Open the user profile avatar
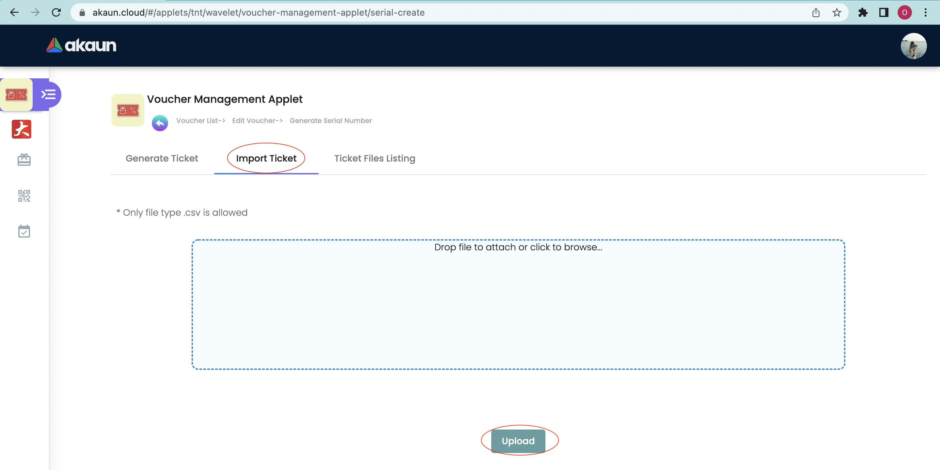This screenshot has width=940, height=470. pos(913,46)
